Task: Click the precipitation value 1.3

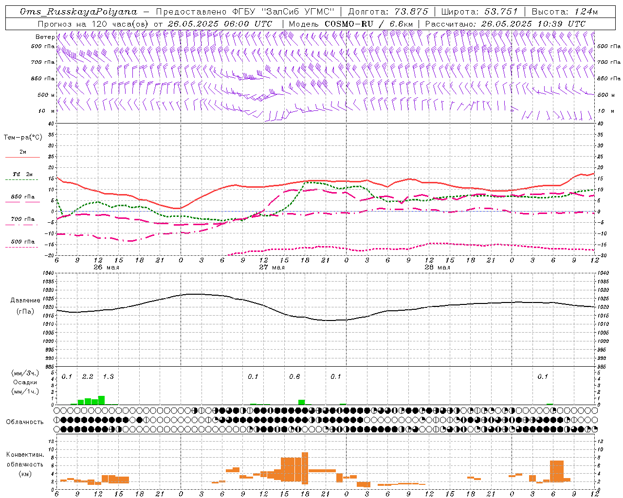Action: click(x=108, y=377)
